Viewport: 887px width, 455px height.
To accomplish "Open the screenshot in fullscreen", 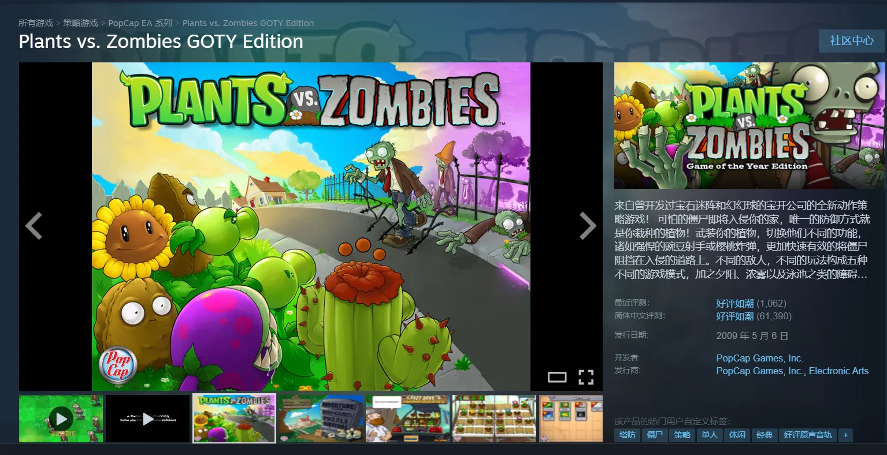I will coord(586,378).
